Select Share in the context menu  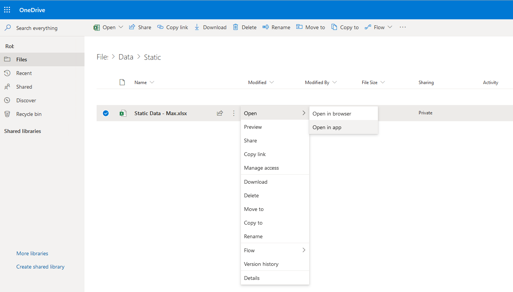point(275,141)
